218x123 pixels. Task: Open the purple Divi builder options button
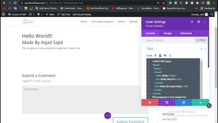click(108, 115)
